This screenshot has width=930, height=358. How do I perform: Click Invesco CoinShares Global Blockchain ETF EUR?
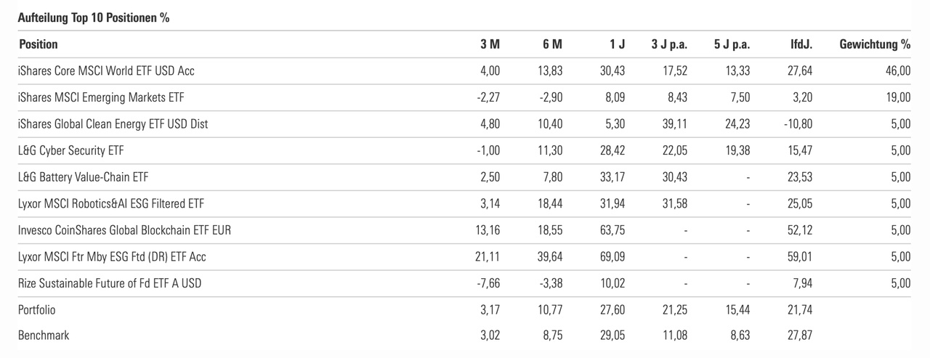[x=125, y=230]
